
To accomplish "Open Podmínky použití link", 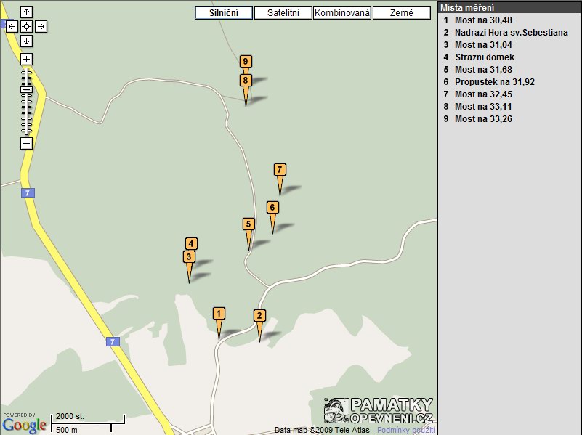I will click(x=405, y=430).
